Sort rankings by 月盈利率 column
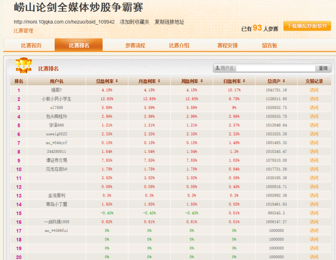This screenshot has height=260, width=336. click(x=149, y=81)
